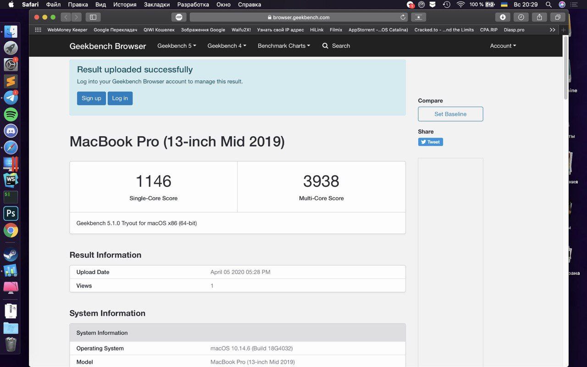Viewport: 587px width, 367px height.
Task: Open Finder from the Dock
Action: click(x=11, y=31)
